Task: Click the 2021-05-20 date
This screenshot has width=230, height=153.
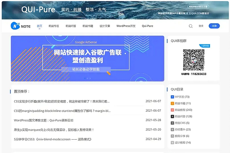Action: tap(153, 130)
